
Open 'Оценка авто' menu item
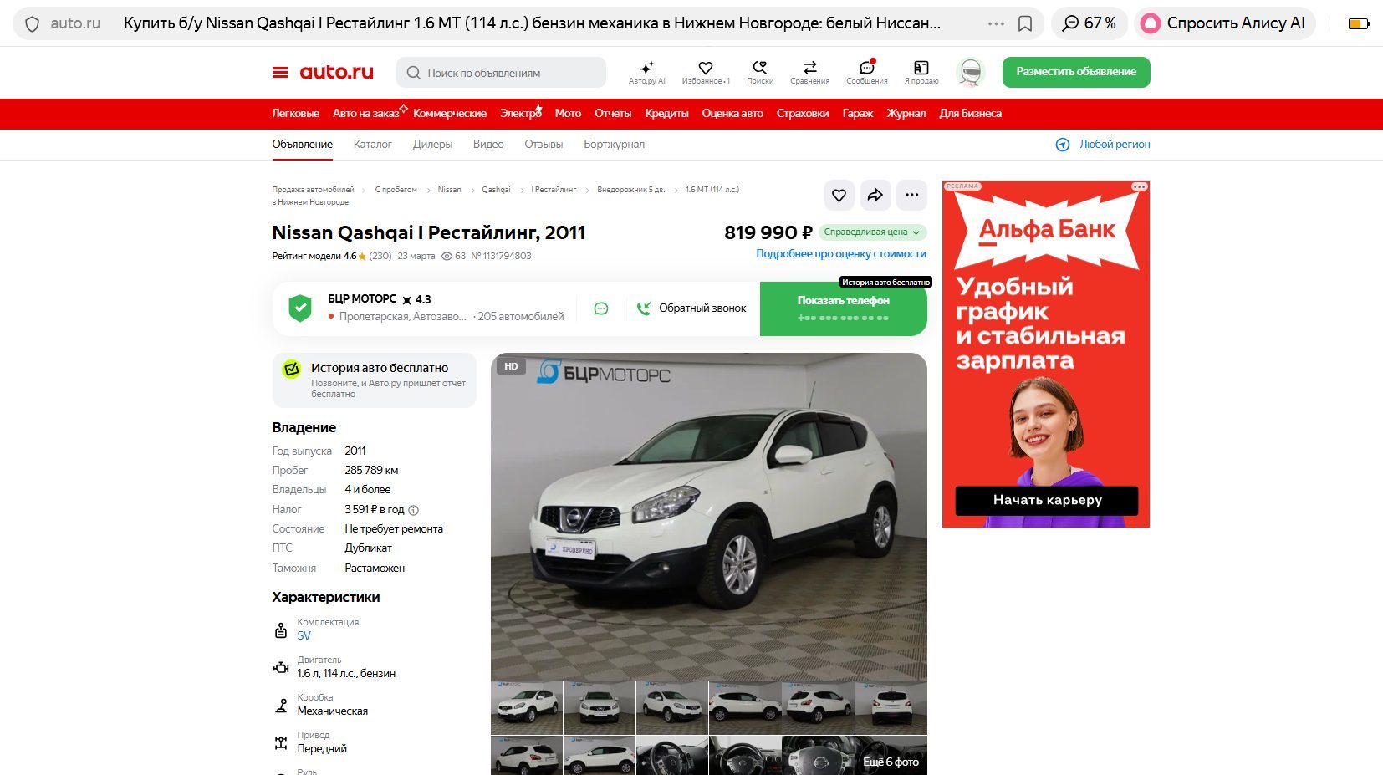[x=732, y=114]
